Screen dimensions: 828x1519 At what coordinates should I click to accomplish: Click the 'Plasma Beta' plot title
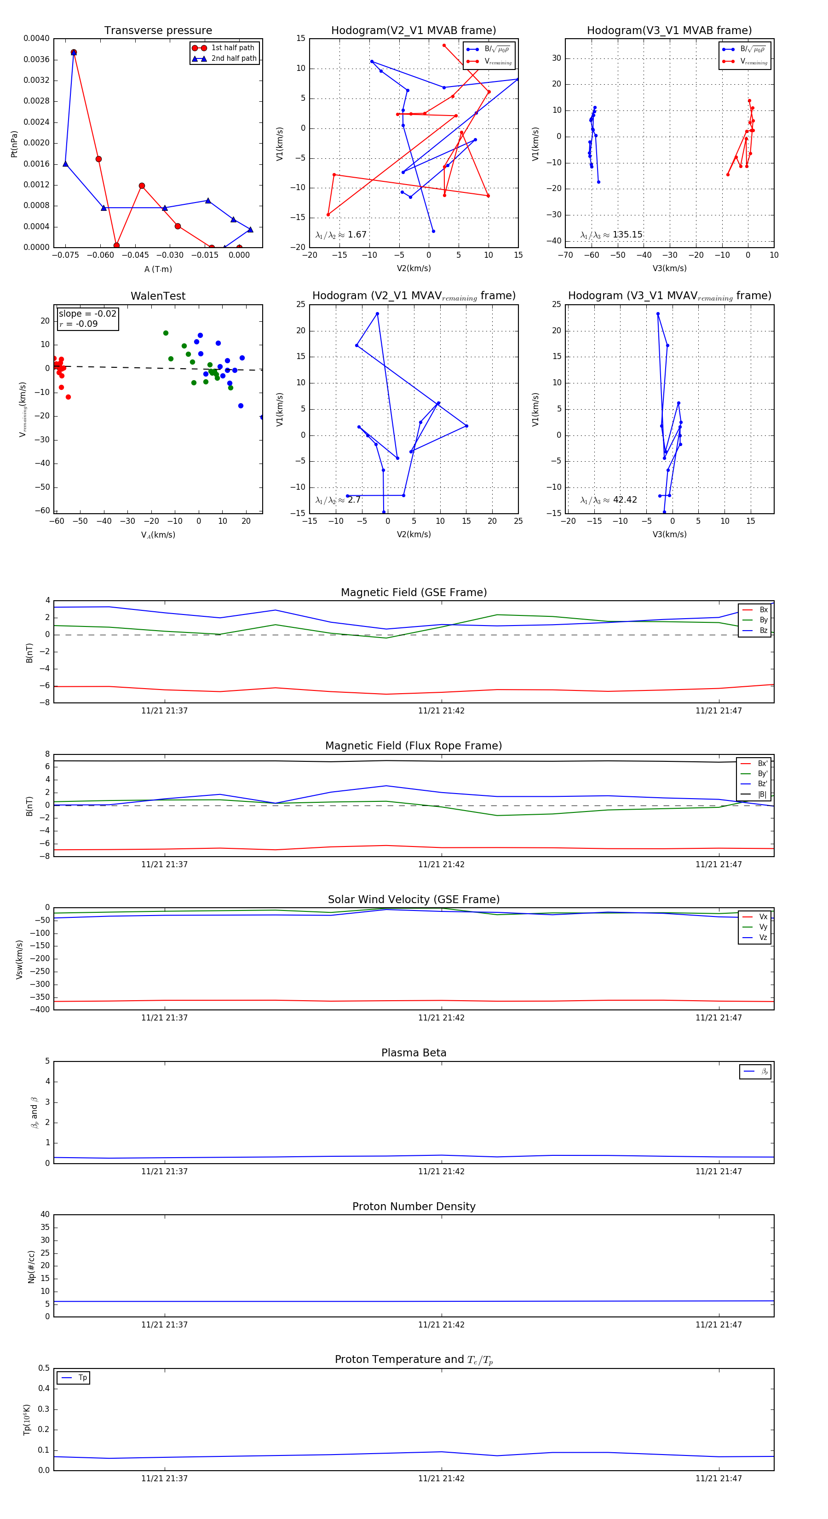coord(414,1053)
